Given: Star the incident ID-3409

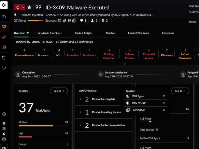Looking at the screenshot, I should [x=29, y=7].
